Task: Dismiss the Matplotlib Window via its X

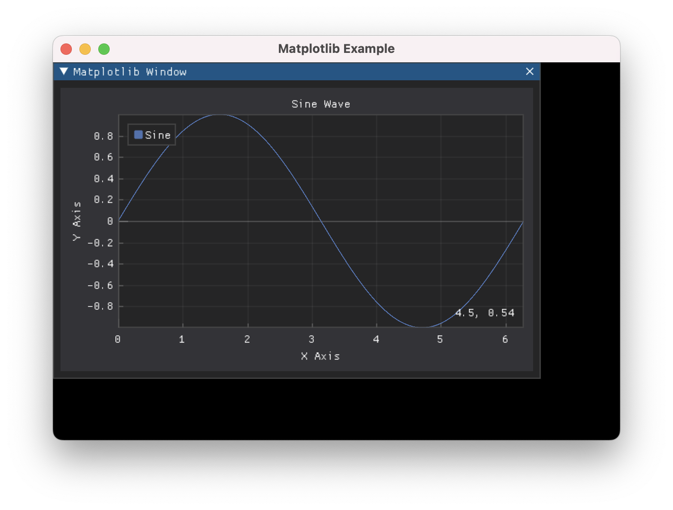Action: [529, 71]
